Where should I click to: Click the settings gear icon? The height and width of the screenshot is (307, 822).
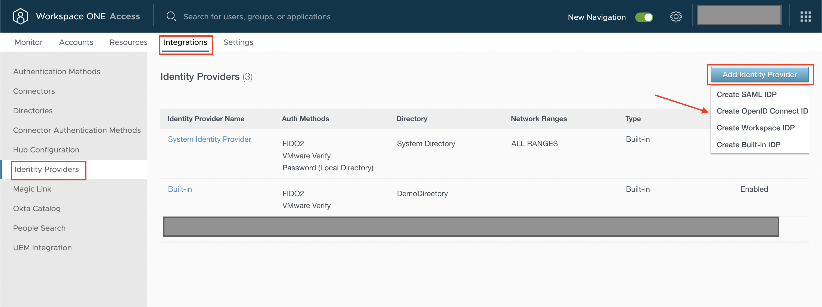point(675,16)
